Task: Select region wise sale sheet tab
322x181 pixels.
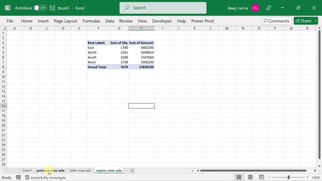Action: (x=109, y=170)
